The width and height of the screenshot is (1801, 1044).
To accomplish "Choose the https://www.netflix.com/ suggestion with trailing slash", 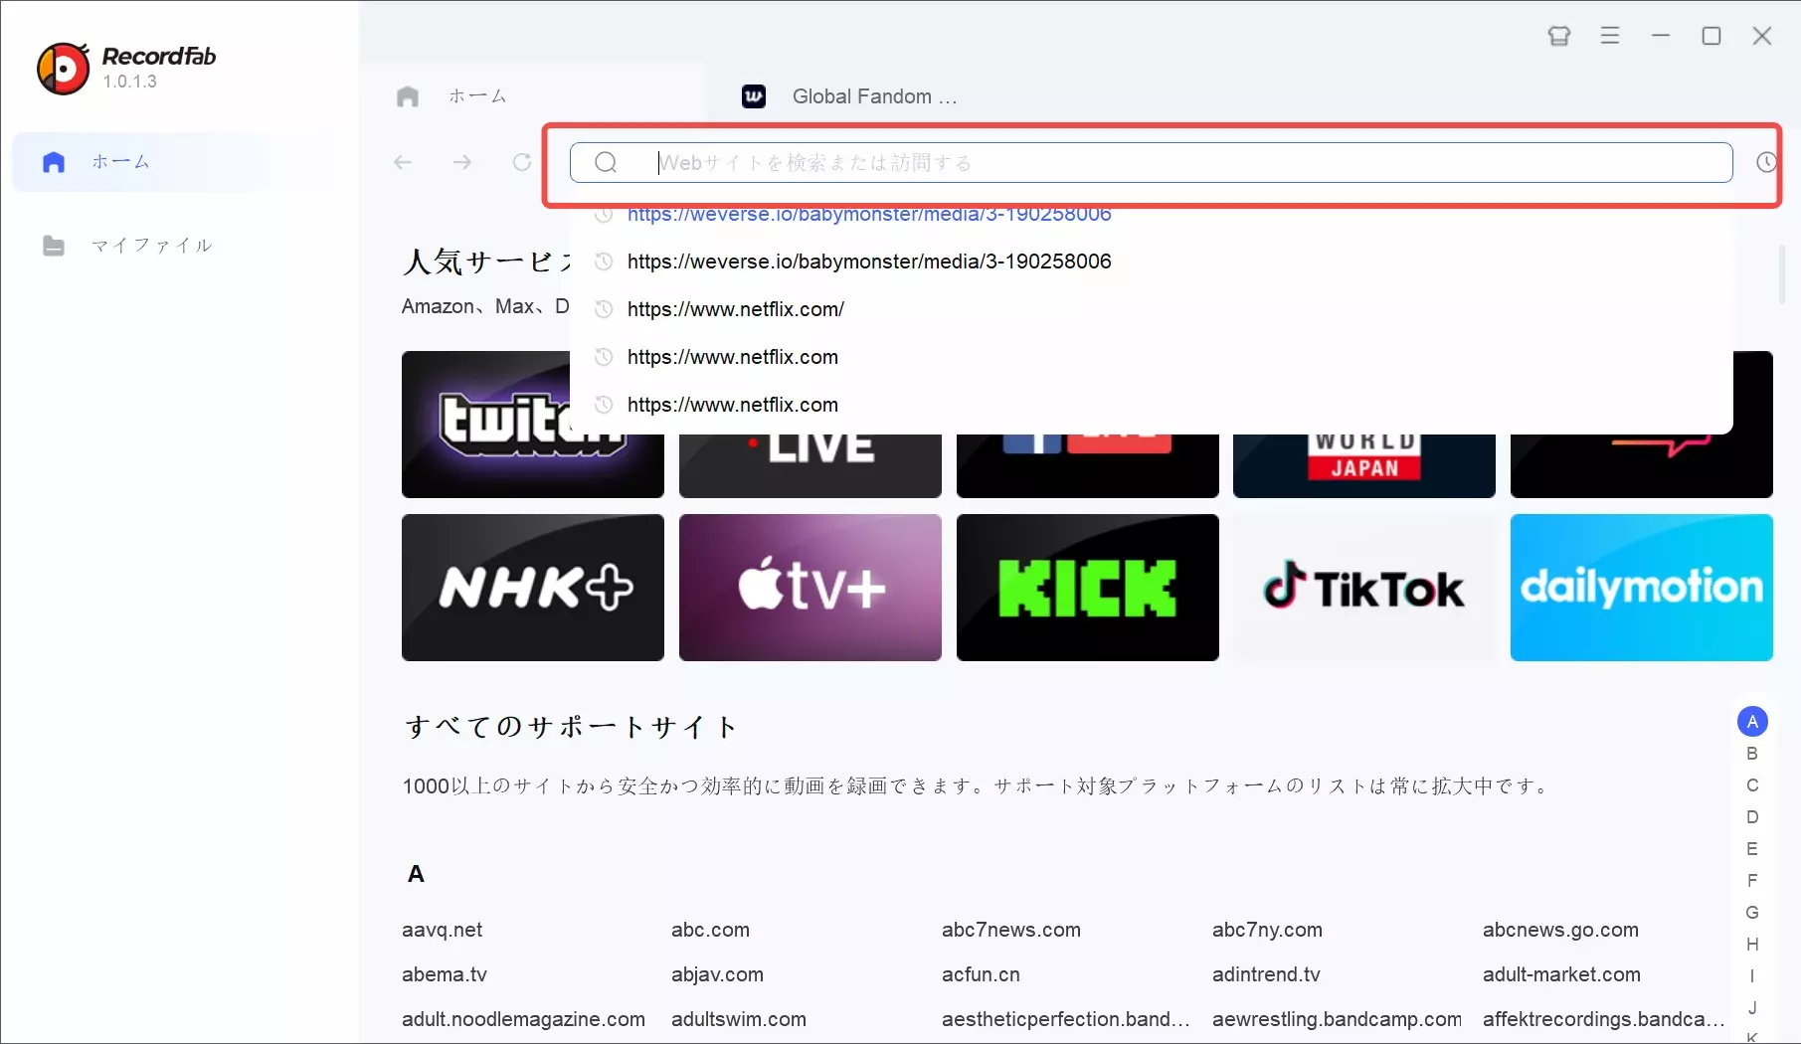I will [x=736, y=309].
